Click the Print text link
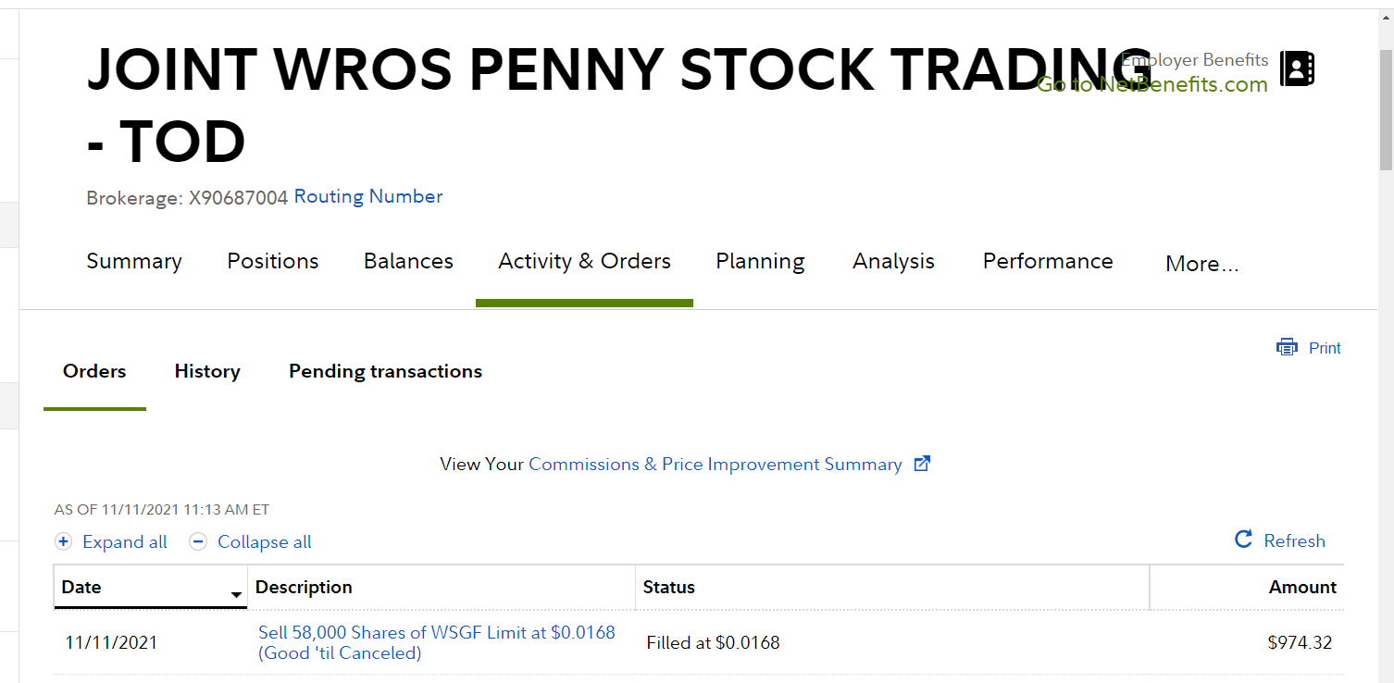Screen dimensions: 1394x683 [x=1325, y=348]
